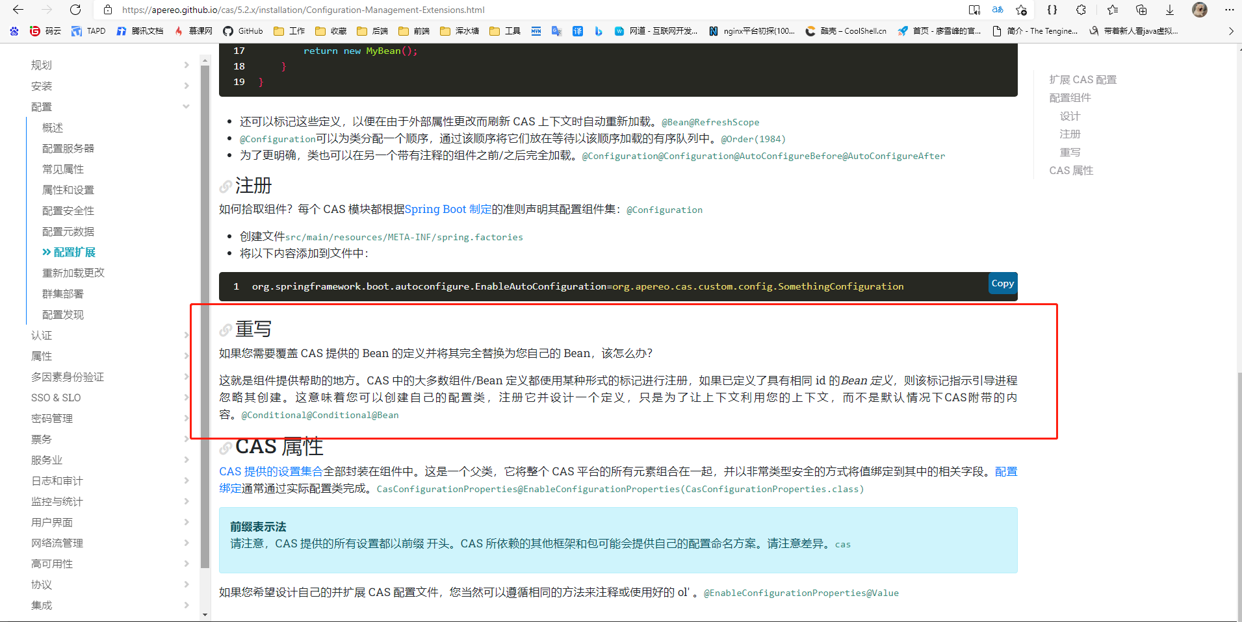The width and height of the screenshot is (1242, 622).
Task: Open the extensions puzzle icon
Action: coord(1081,10)
